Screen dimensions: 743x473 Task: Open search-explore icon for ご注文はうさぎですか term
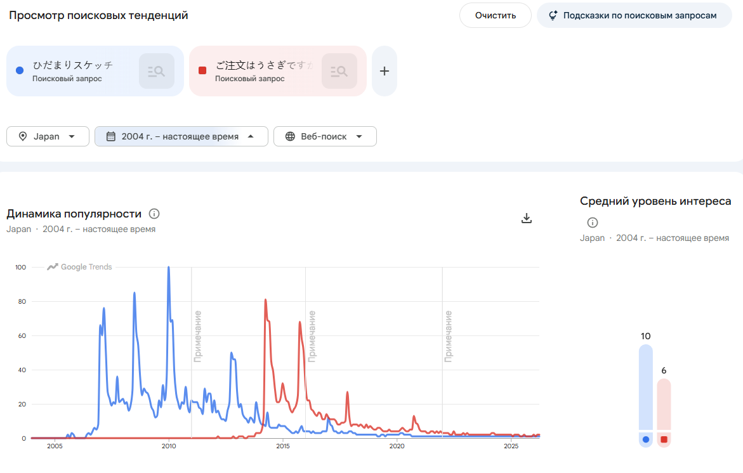pos(339,71)
